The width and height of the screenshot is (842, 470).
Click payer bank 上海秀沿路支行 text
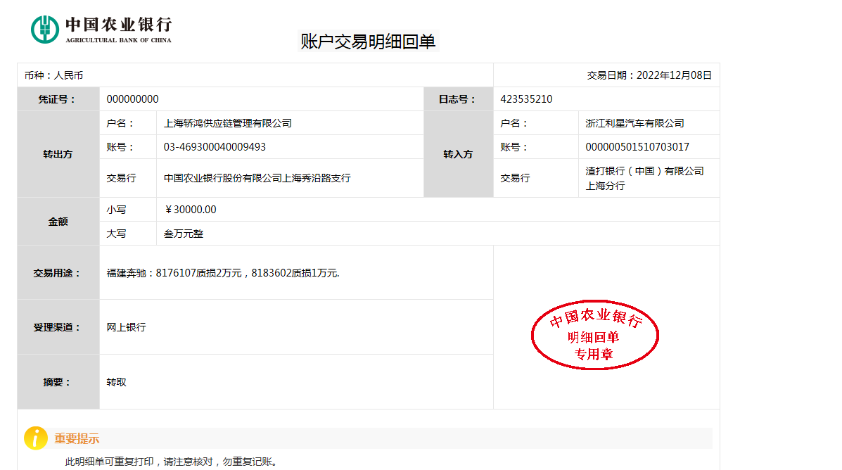click(x=257, y=178)
